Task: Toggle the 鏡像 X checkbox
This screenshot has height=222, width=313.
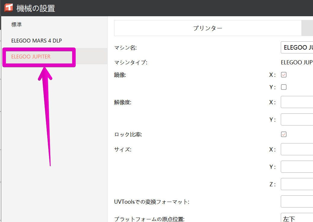Action: point(284,75)
